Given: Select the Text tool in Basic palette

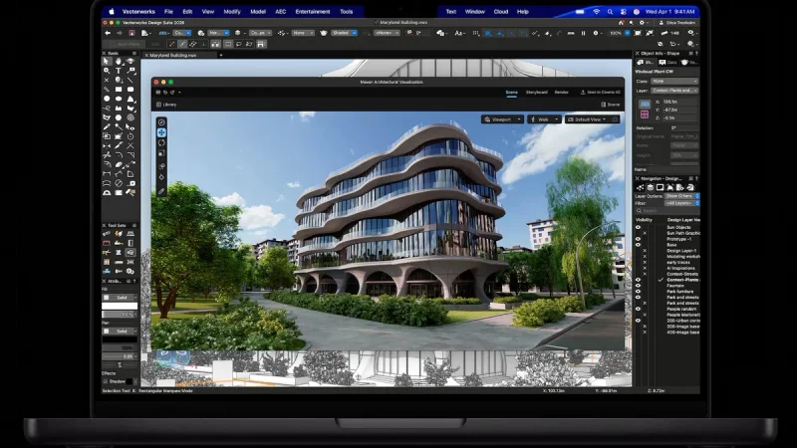Looking at the screenshot, I should click(x=119, y=71).
